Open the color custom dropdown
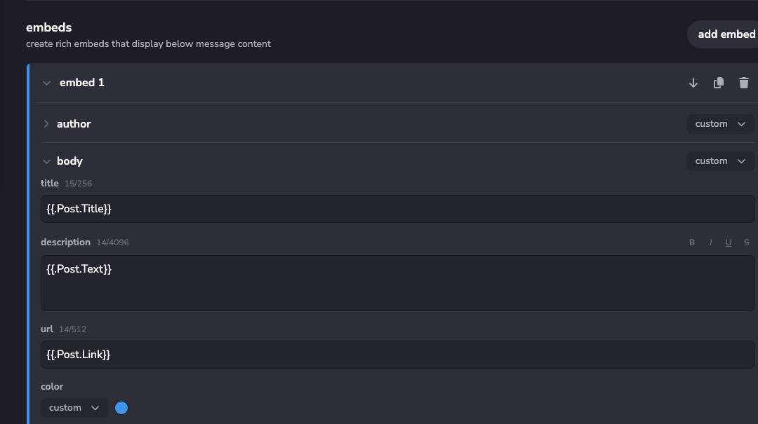The image size is (758, 424). pos(74,408)
